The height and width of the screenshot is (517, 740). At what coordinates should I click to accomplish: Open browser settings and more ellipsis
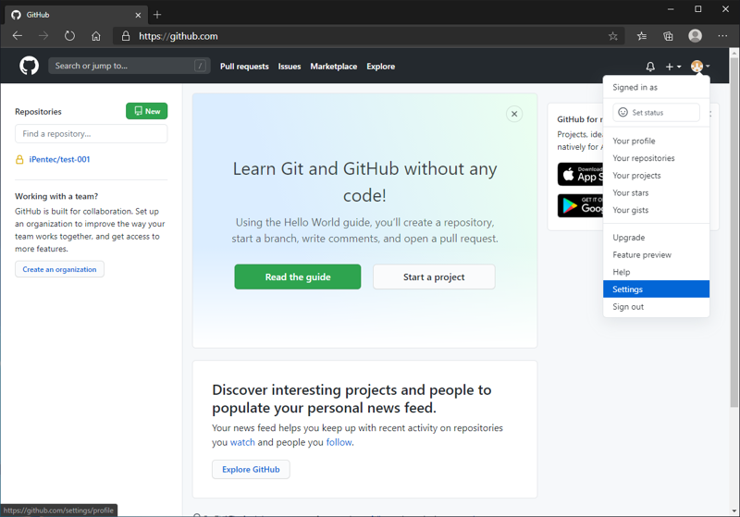point(722,36)
